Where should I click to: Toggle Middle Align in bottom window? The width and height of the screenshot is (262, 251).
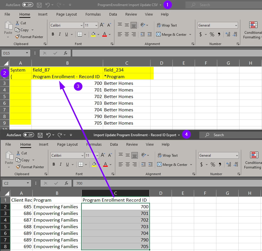[128, 156]
